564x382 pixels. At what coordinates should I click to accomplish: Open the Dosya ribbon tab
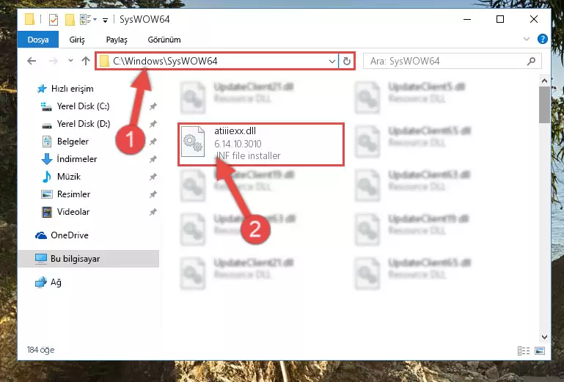pyautogui.click(x=38, y=40)
